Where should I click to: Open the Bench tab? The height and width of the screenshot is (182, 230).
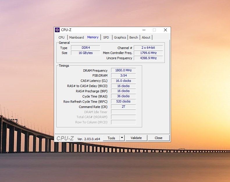[x=134, y=37]
